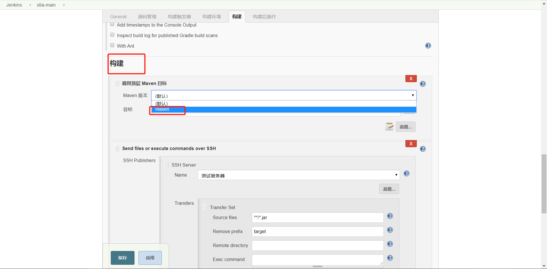Image resolution: width=547 pixels, height=269 pixels.
Task: Delete the Maven build step via X icon
Action: pos(411,78)
